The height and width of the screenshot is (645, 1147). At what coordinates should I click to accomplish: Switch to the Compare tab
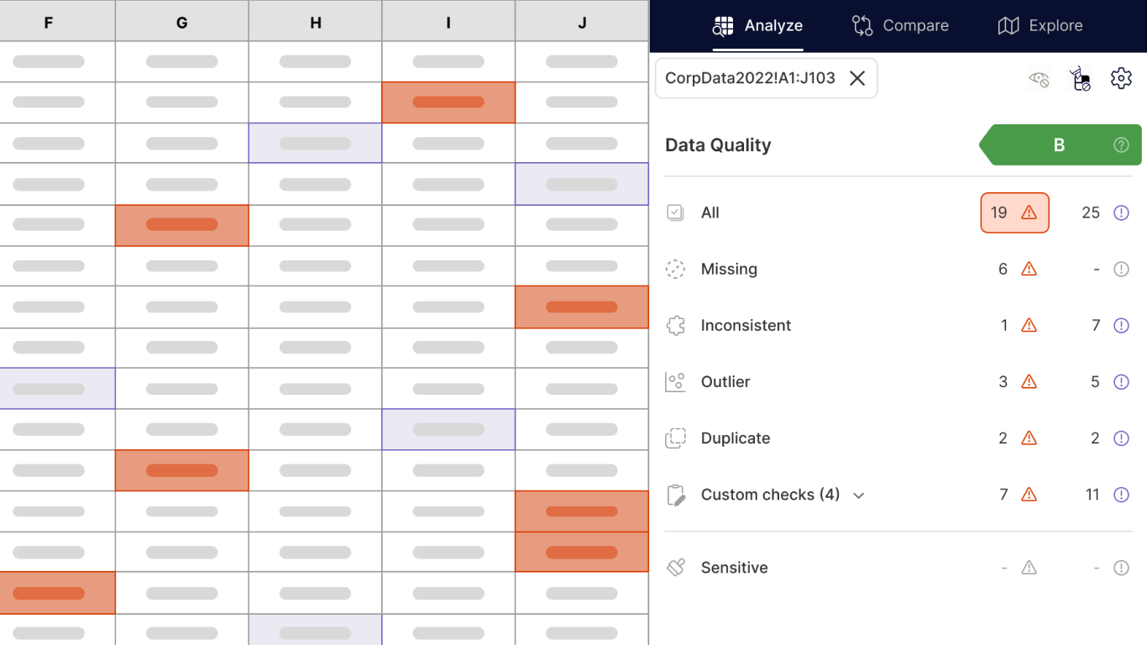[x=900, y=26]
